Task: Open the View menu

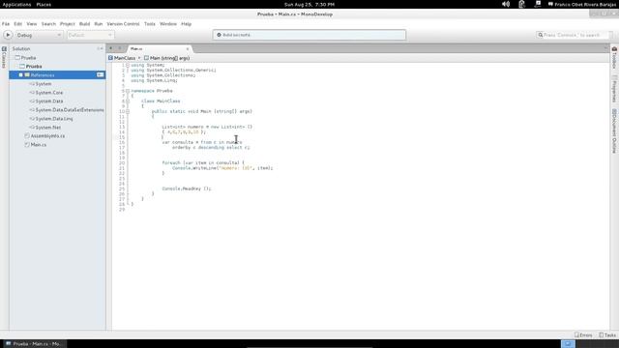Action: [x=32, y=24]
